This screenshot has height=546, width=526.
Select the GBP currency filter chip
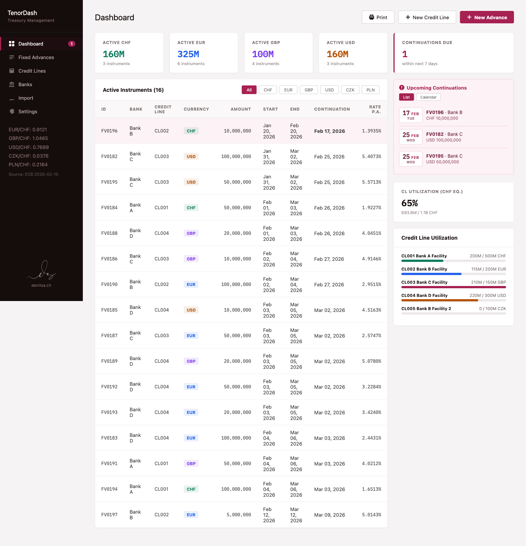tap(309, 90)
